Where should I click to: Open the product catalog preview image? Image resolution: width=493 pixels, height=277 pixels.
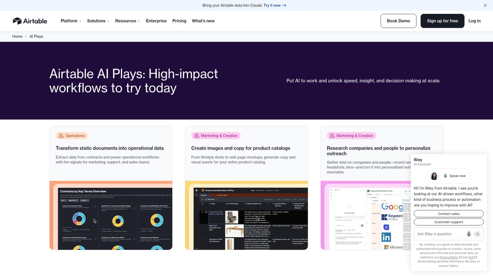point(246,215)
